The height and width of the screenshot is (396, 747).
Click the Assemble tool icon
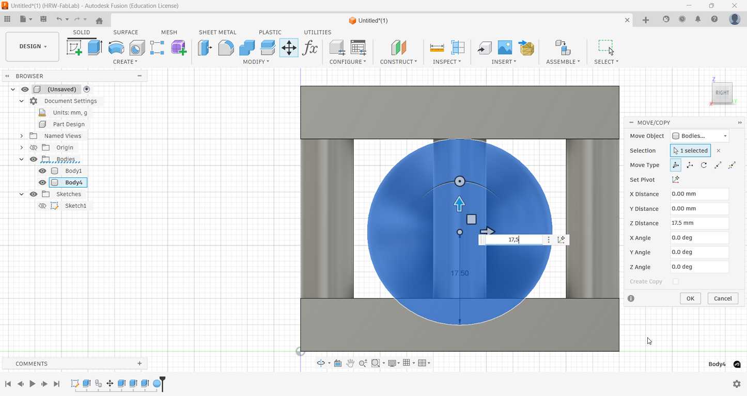[x=563, y=48]
